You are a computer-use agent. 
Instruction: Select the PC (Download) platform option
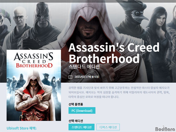click(x=82, y=111)
